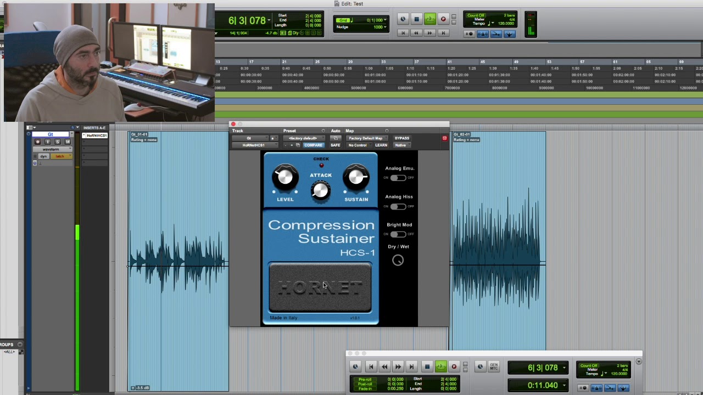Click the next preset plus button
This screenshot has height=395, width=703.
[291, 145]
